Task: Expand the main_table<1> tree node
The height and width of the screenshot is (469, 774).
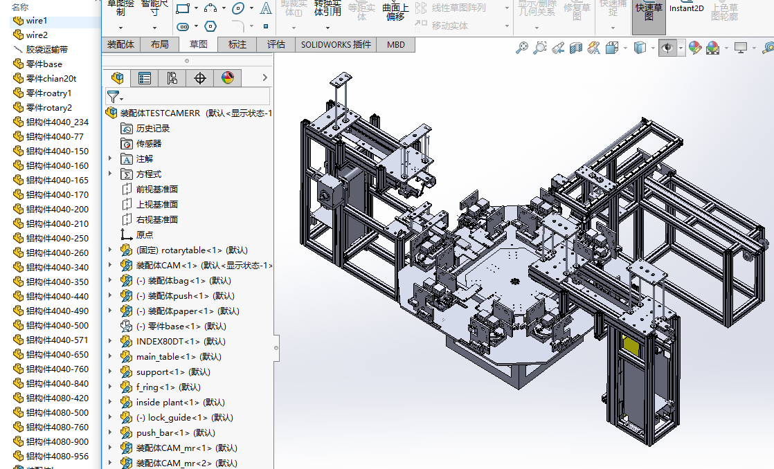Action: pos(110,356)
